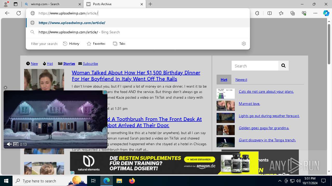Open 'Giant discovery in the Tonga trench'
332x186 pixels.
point(267,140)
